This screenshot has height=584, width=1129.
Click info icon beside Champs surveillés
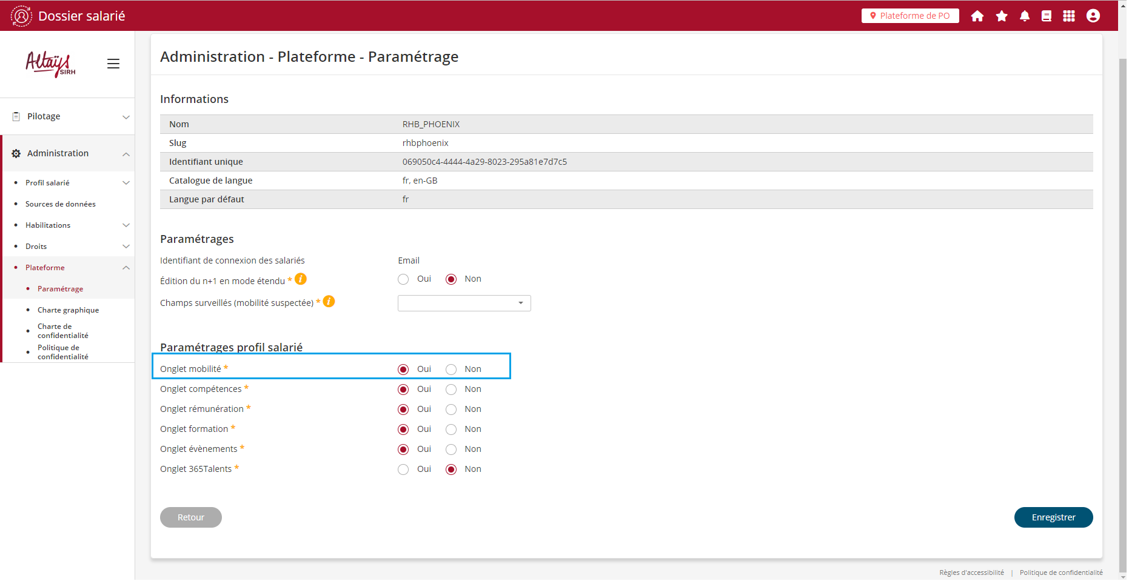pos(329,302)
